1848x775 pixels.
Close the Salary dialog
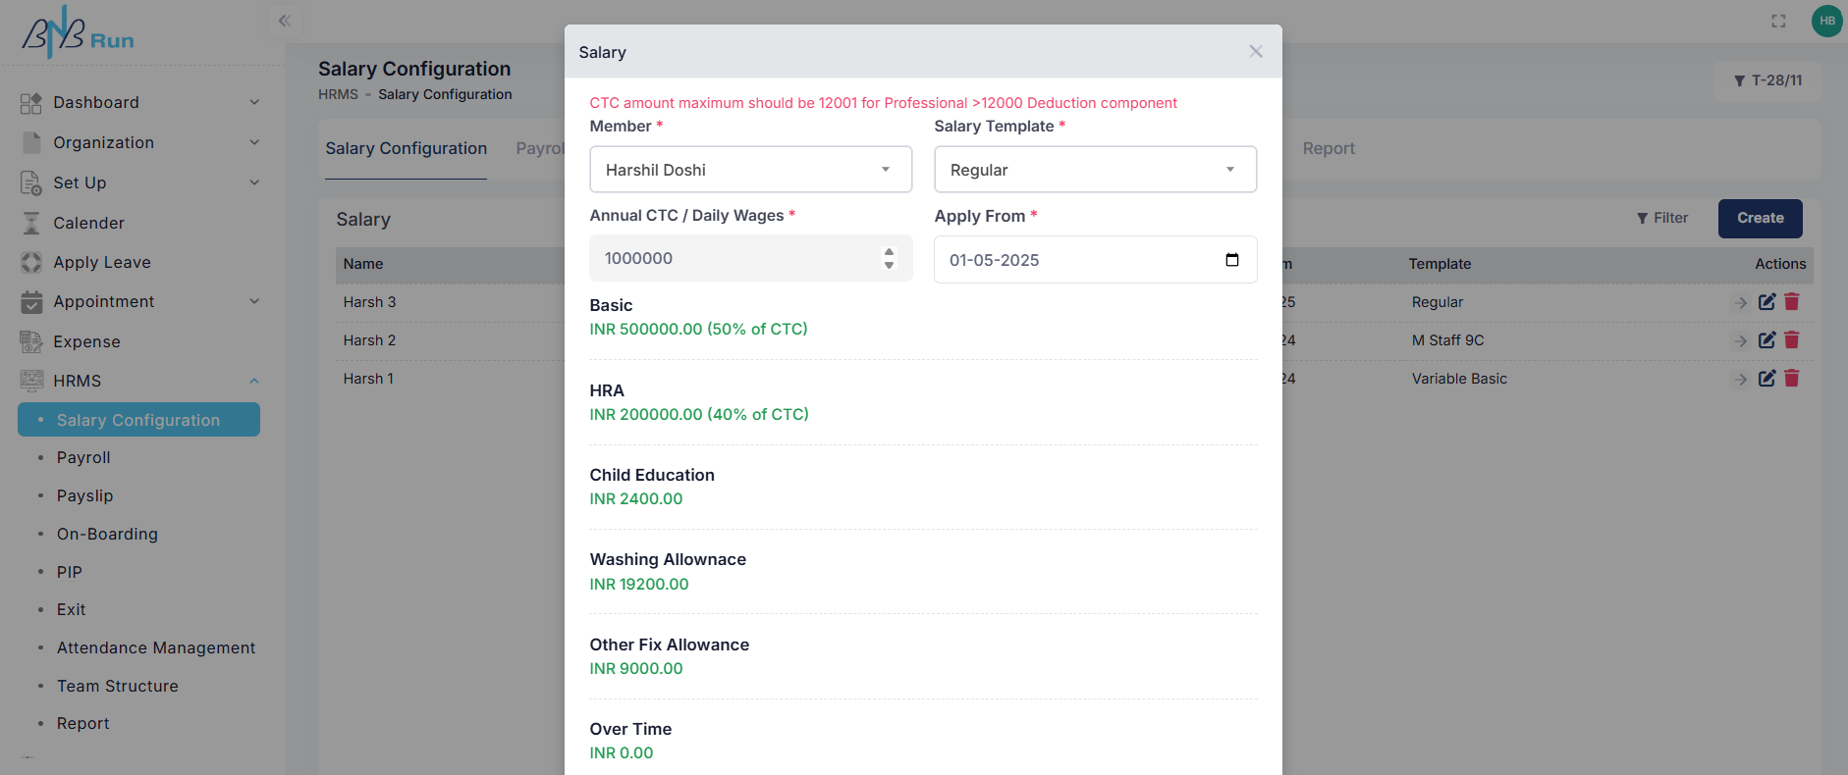coord(1255,52)
